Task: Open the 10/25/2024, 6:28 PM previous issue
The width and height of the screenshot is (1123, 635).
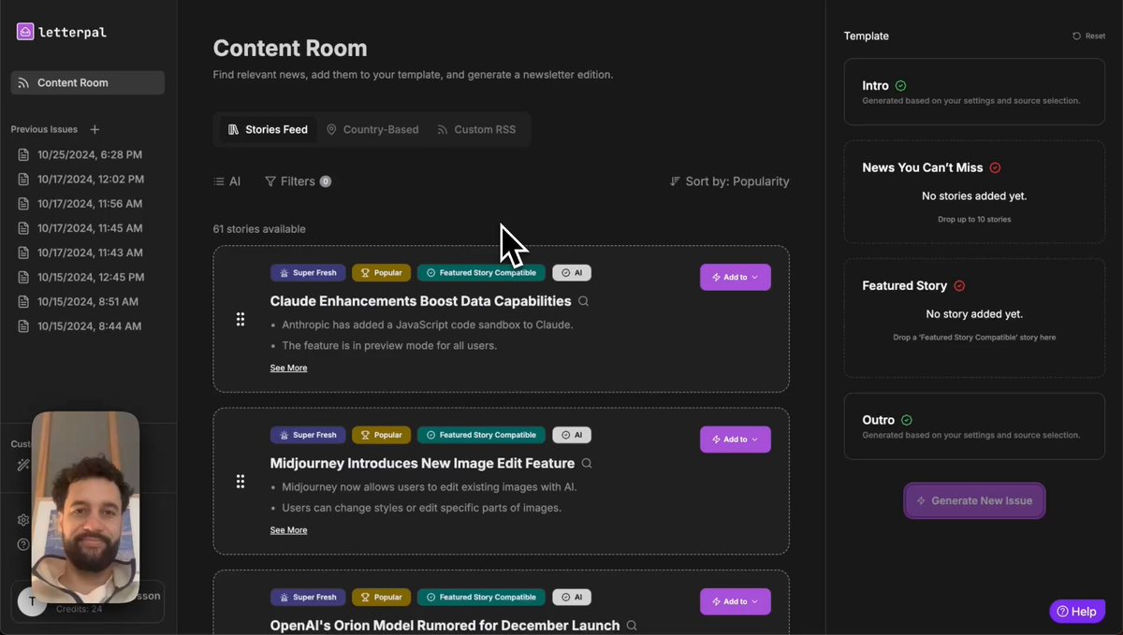Action: [89, 154]
